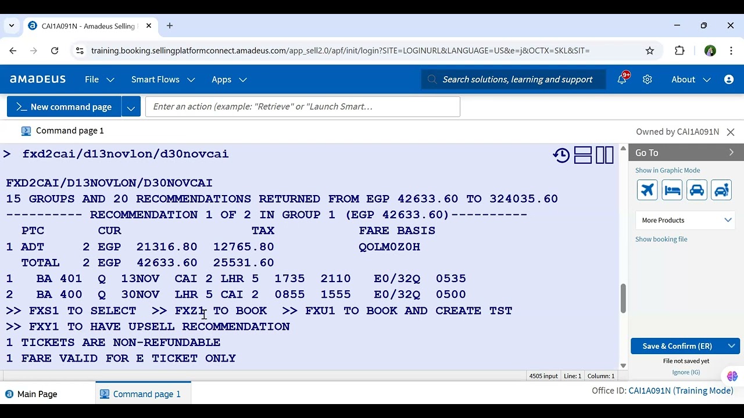Focus the Search solutions field
The image size is (744, 418).
click(513, 80)
